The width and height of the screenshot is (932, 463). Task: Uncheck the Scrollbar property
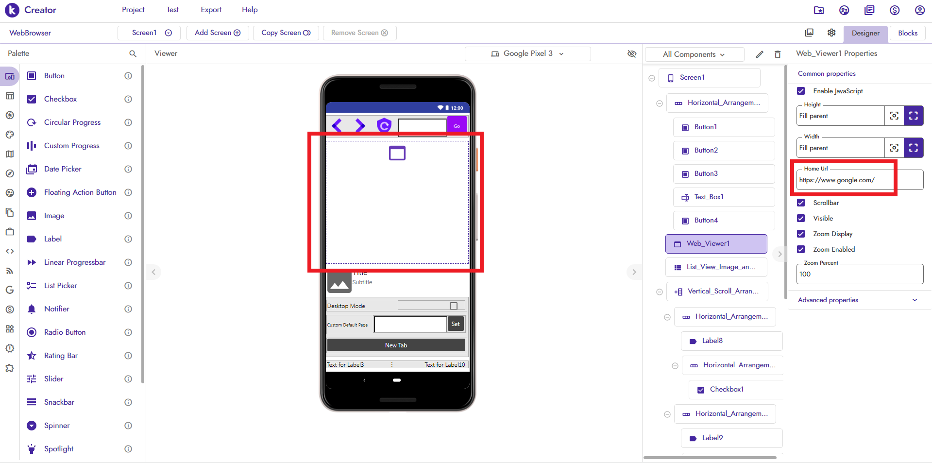(x=801, y=203)
